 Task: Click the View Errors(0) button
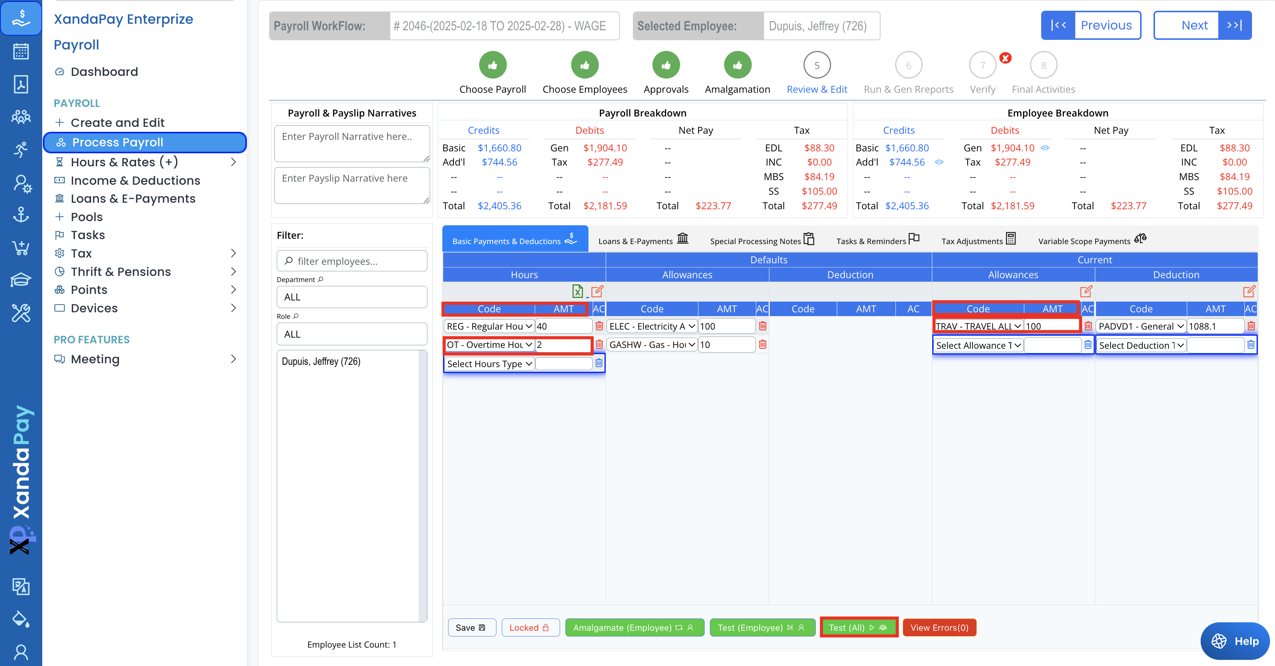[939, 627]
